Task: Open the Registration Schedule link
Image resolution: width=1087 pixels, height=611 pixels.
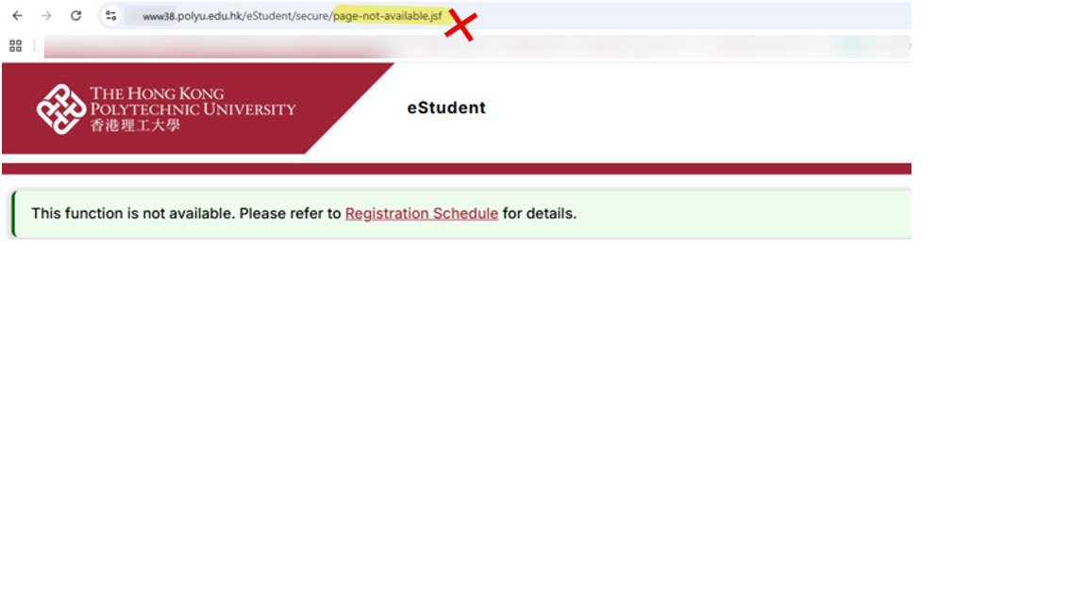Action: pos(422,213)
